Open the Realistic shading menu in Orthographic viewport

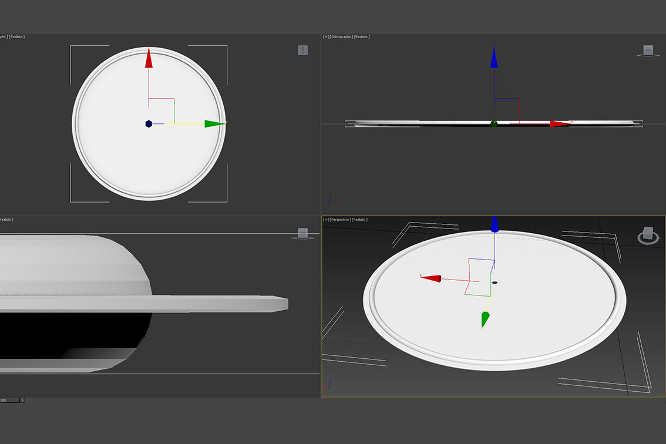pos(362,37)
